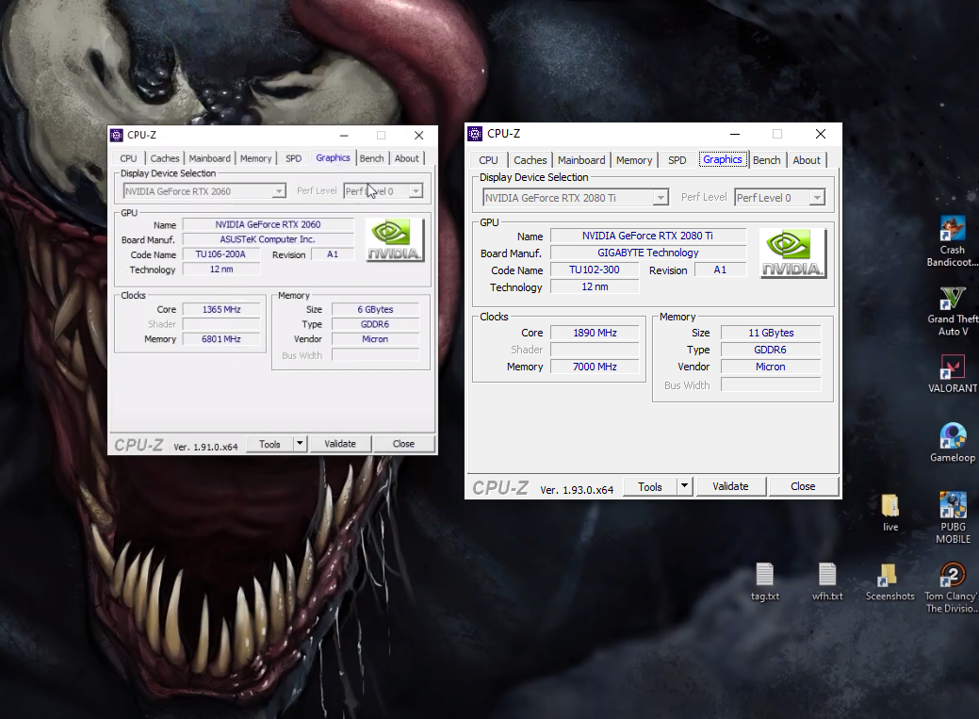Click Close button in version 1.91.0 window
The width and height of the screenshot is (979, 719).
(403, 444)
